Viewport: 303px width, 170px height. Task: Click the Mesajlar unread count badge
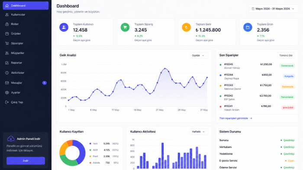(45, 83)
